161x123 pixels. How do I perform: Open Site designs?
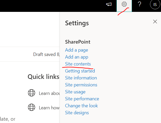click(77, 113)
